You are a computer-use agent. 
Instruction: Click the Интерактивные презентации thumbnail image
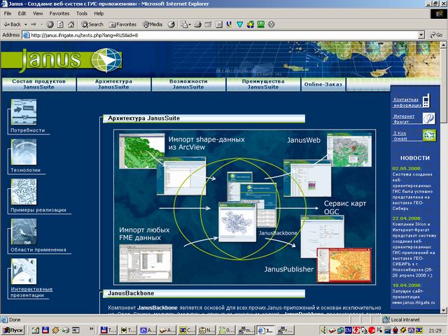pyautogui.click(x=24, y=271)
